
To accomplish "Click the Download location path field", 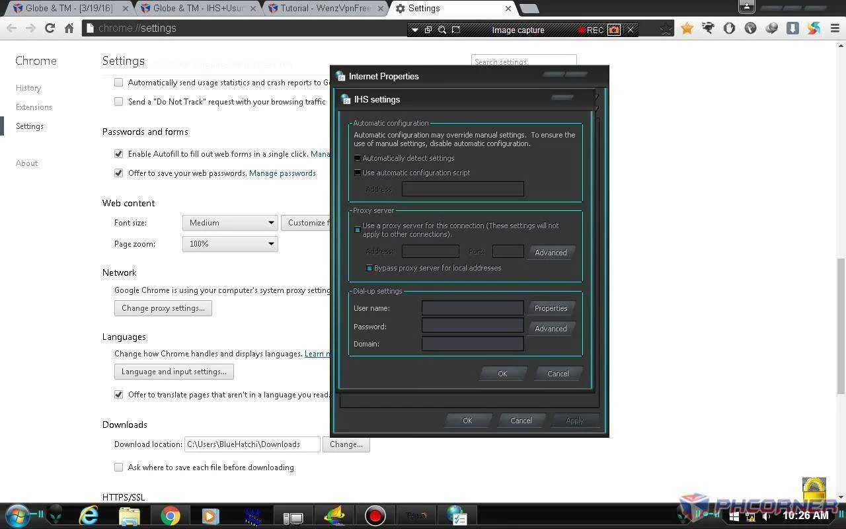I will point(252,444).
